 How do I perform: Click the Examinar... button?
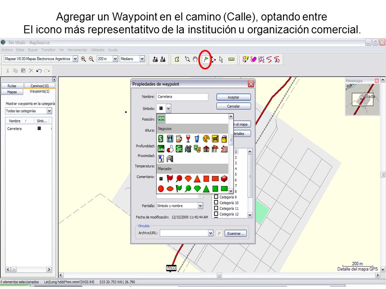(235, 234)
